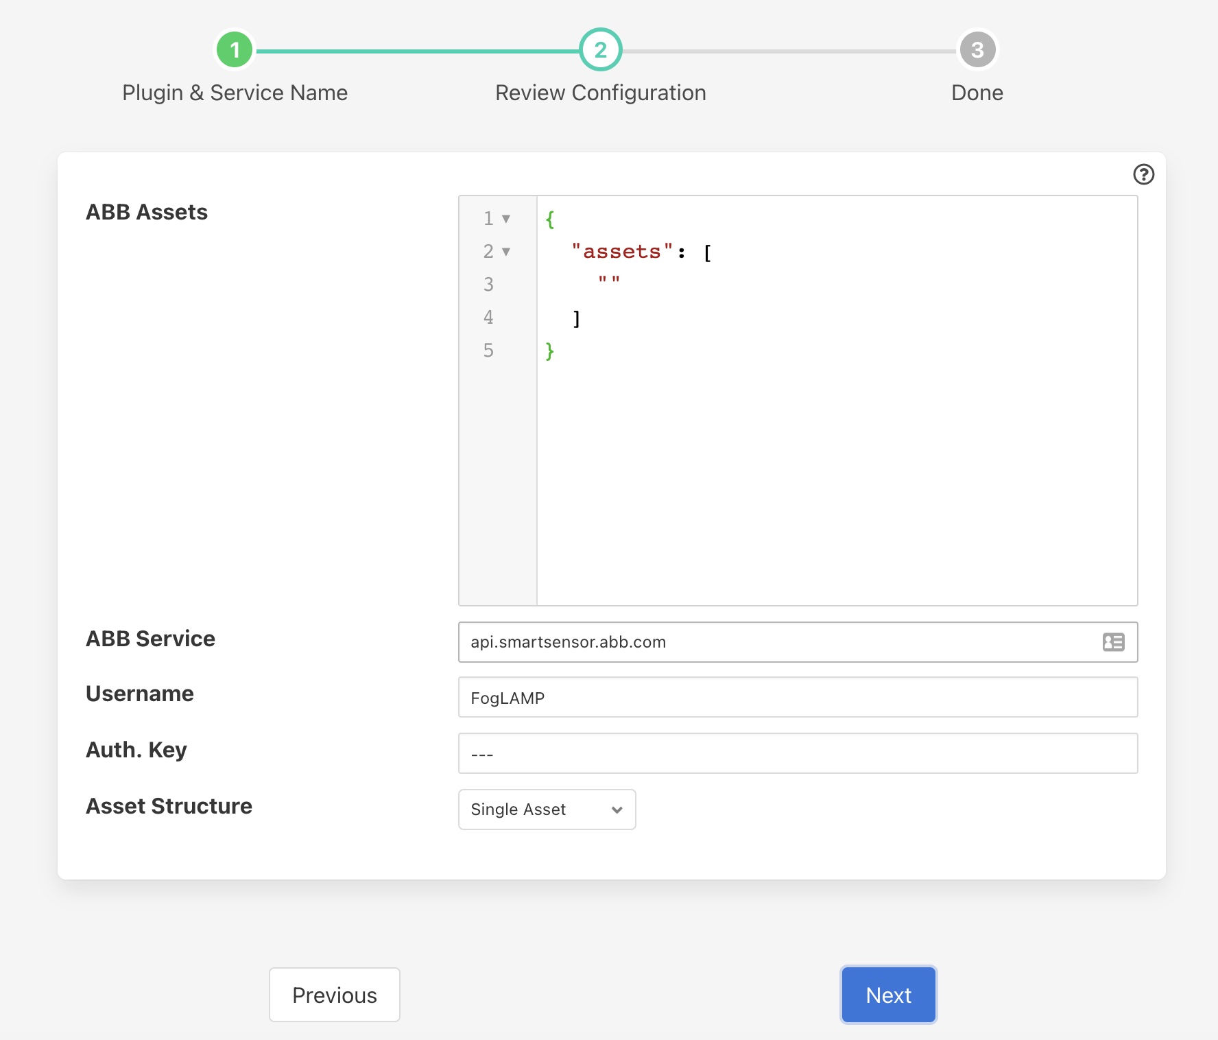Viewport: 1218px width, 1040px height.
Task: Click the contact card icon in ABB Service field
Action: point(1113,642)
